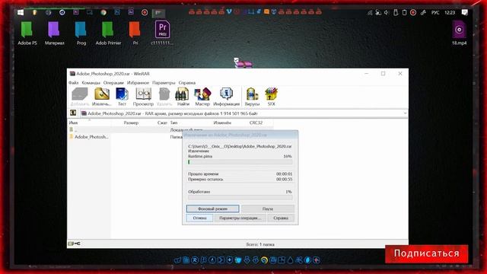The image size is (487, 274).
Task: Open the Избранное menu
Action: point(138,83)
